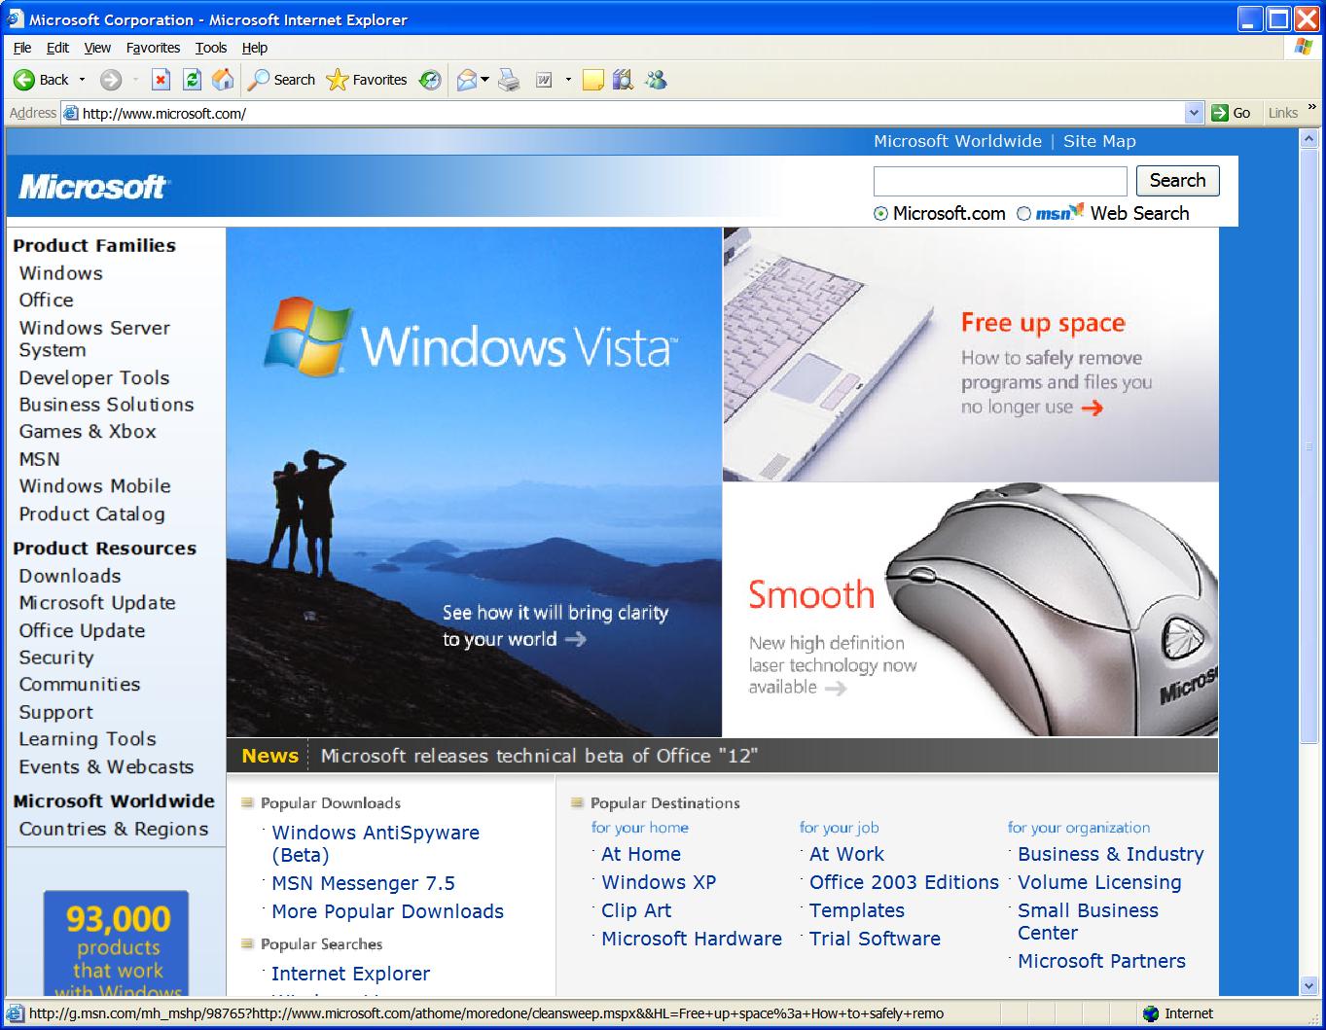Open the Favorites star pane
Viewport: 1326px width, 1030px height.
367,80
